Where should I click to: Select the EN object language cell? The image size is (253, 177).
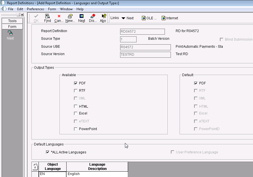tap(53, 174)
